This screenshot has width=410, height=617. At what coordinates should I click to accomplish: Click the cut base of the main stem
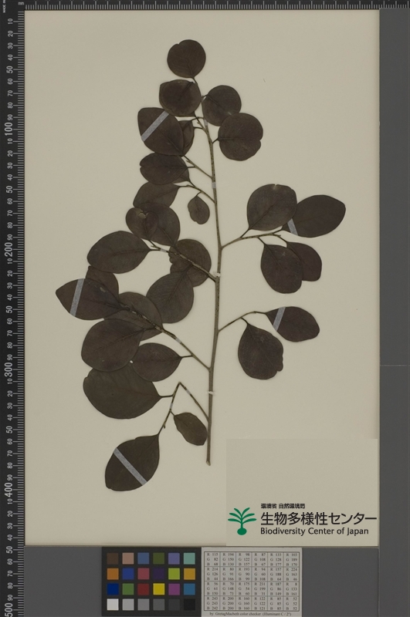pos(208,463)
